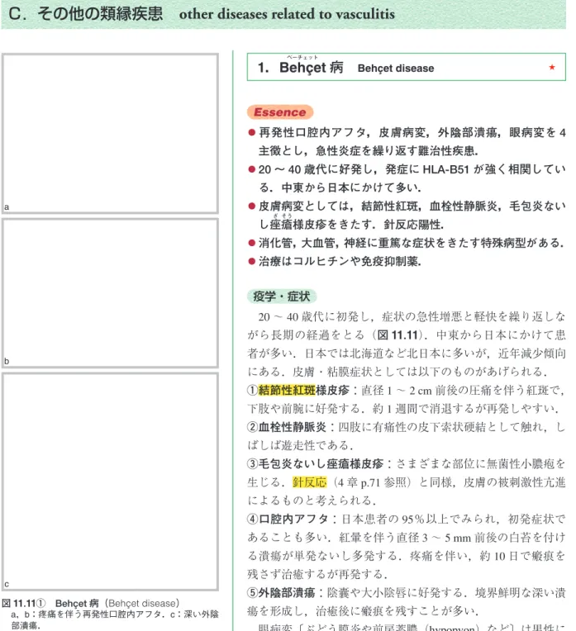Click the bold item '⑤外陰部潰瘍'
576x631 pixels.
tap(281, 592)
